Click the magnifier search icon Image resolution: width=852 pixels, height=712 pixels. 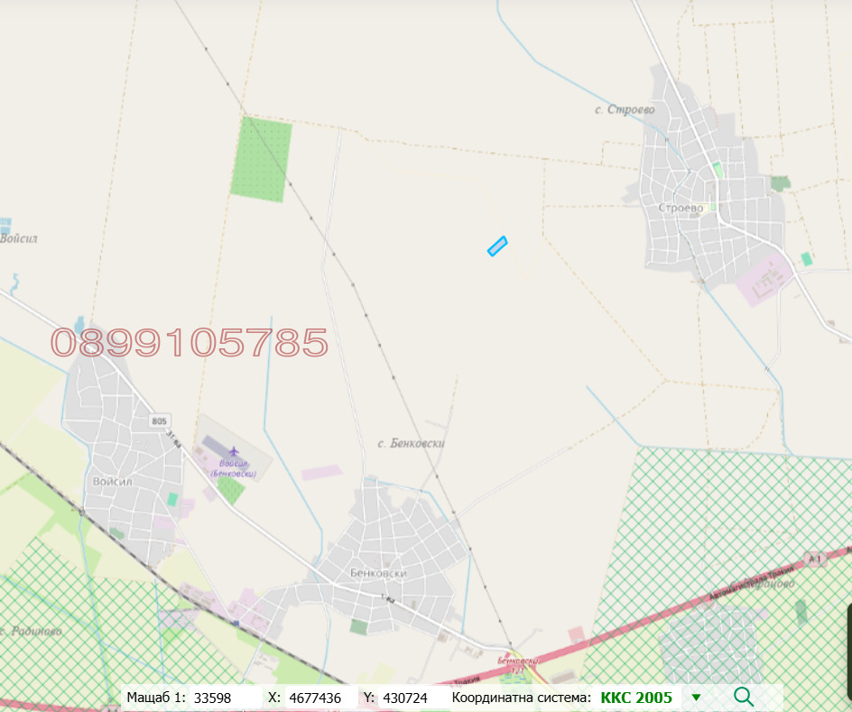click(744, 697)
